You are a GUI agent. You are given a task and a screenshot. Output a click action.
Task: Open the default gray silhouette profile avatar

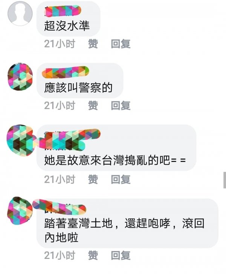[20, 14]
